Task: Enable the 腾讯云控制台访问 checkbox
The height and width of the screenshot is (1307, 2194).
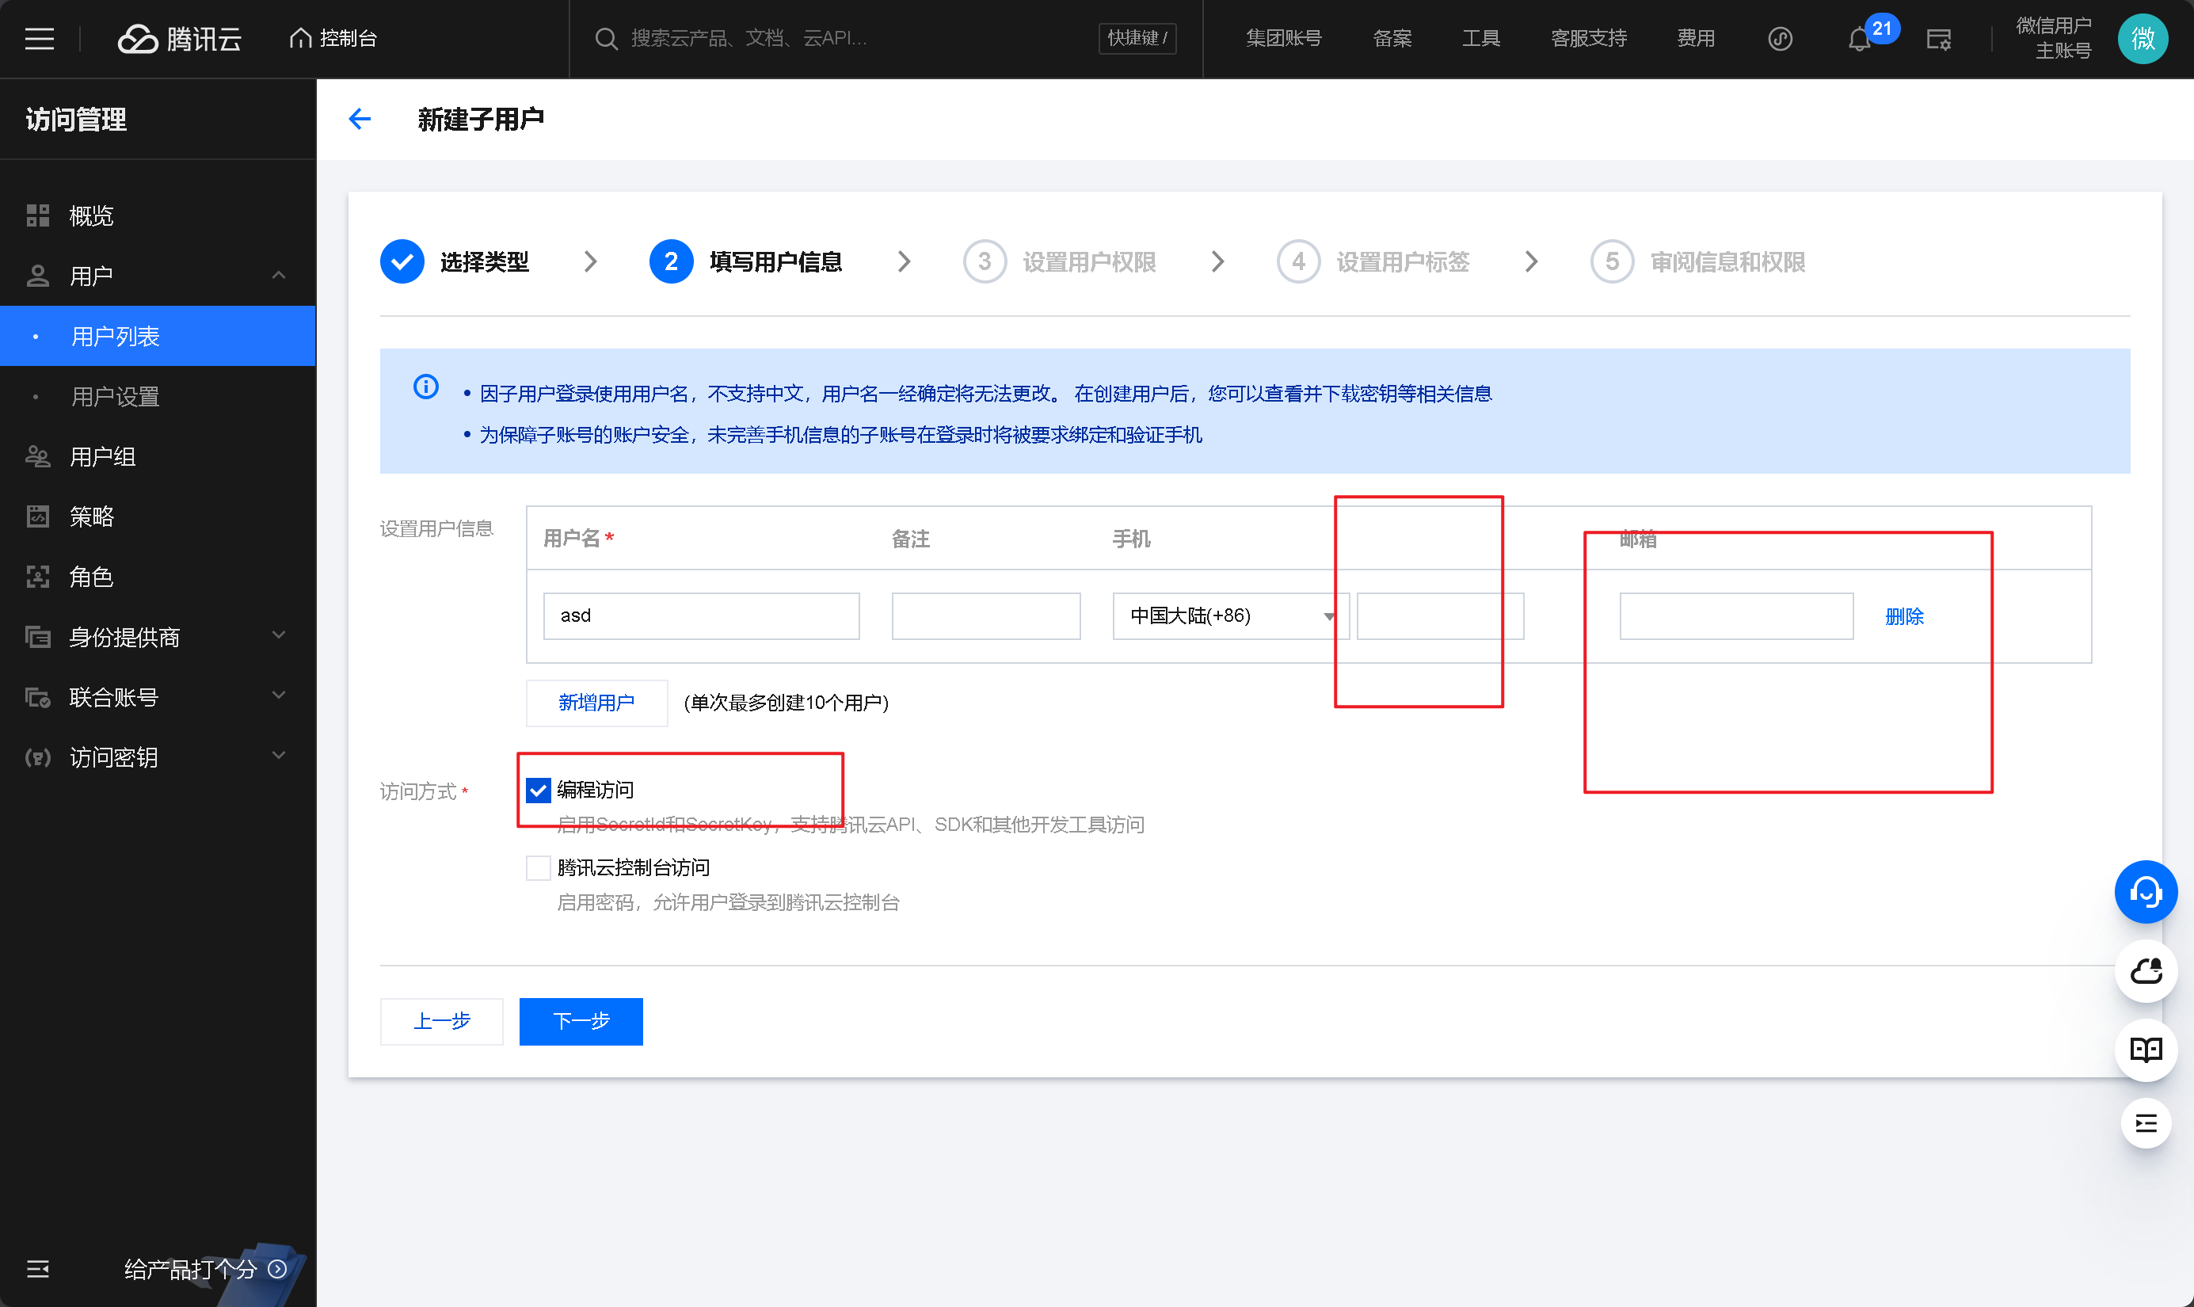Action: tap(538, 867)
